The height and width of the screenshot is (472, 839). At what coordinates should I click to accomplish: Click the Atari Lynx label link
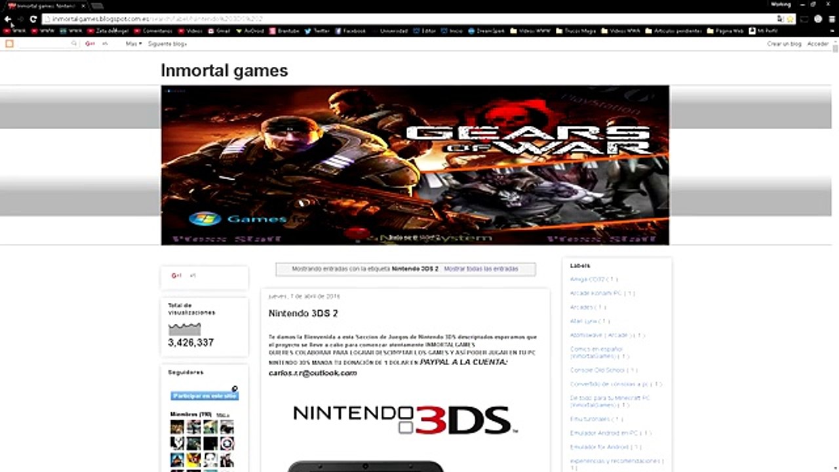tap(590, 321)
